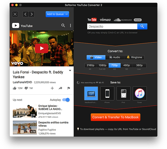Switch to the Ringtone convert tab
The width and height of the screenshot is (167, 149).
pyautogui.click(x=134, y=57)
